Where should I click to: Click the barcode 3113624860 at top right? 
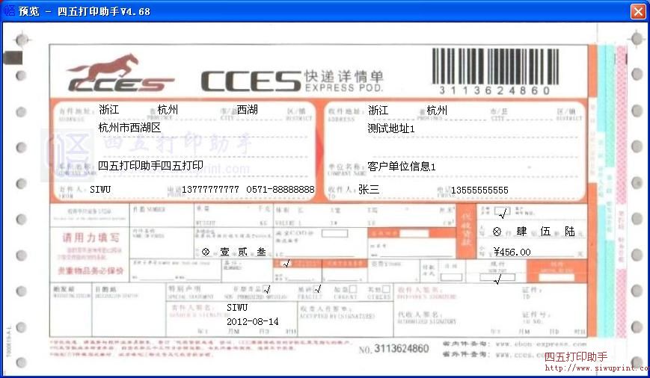495,72
